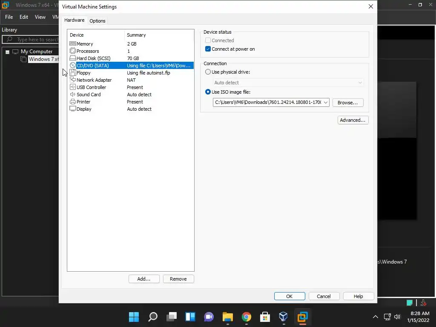This screenshot has height=327, width=436.
Task: Click the '2 GB' memory summary
Action: [x=132, y=44]
